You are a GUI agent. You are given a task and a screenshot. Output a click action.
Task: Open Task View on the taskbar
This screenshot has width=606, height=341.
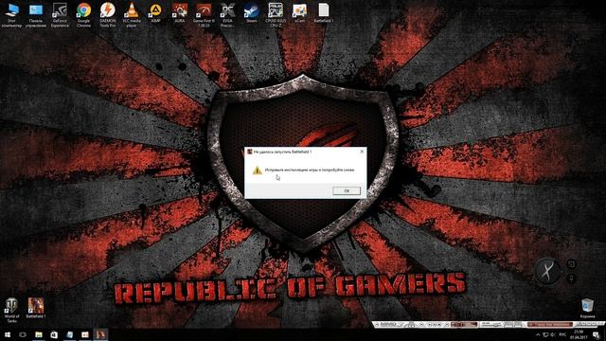point(23,334)
